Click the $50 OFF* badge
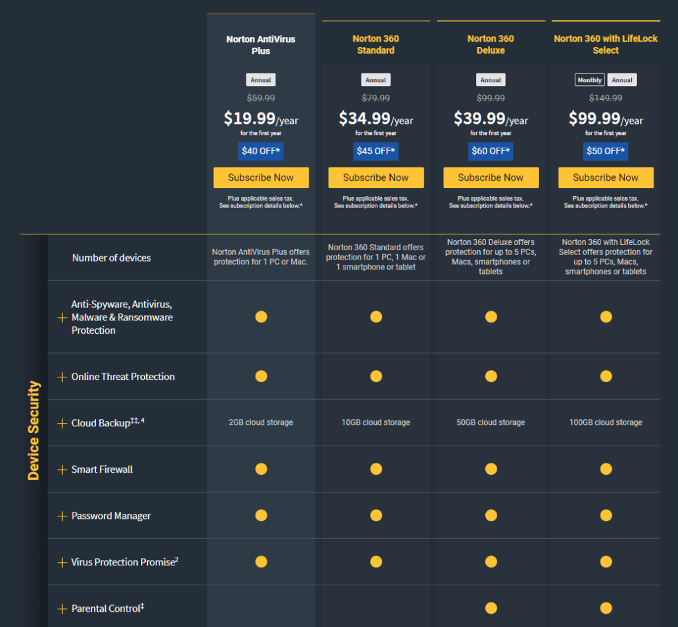Image resolution: width=678 pixels, height=627 pixels. pyautogui.click(x=606, y=152)
